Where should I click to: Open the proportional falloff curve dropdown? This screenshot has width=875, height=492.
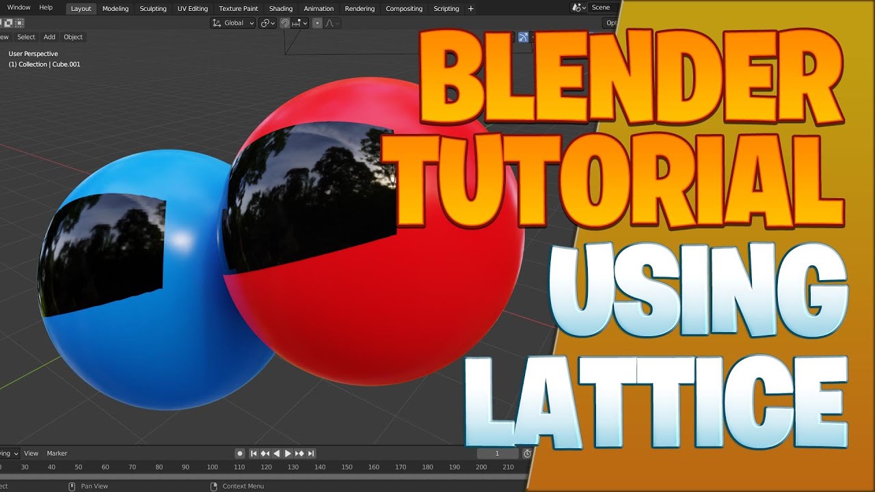332,23
